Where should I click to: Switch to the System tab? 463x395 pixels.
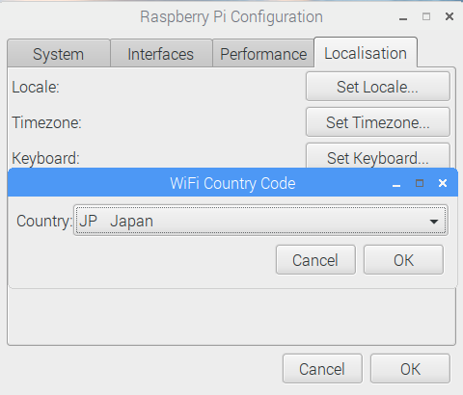[59, 53]
